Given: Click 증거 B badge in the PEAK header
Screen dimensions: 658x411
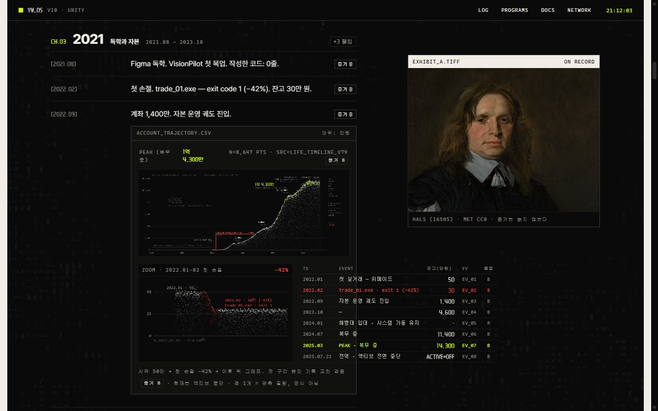Looking at the screenshot, I should [337, 160].
